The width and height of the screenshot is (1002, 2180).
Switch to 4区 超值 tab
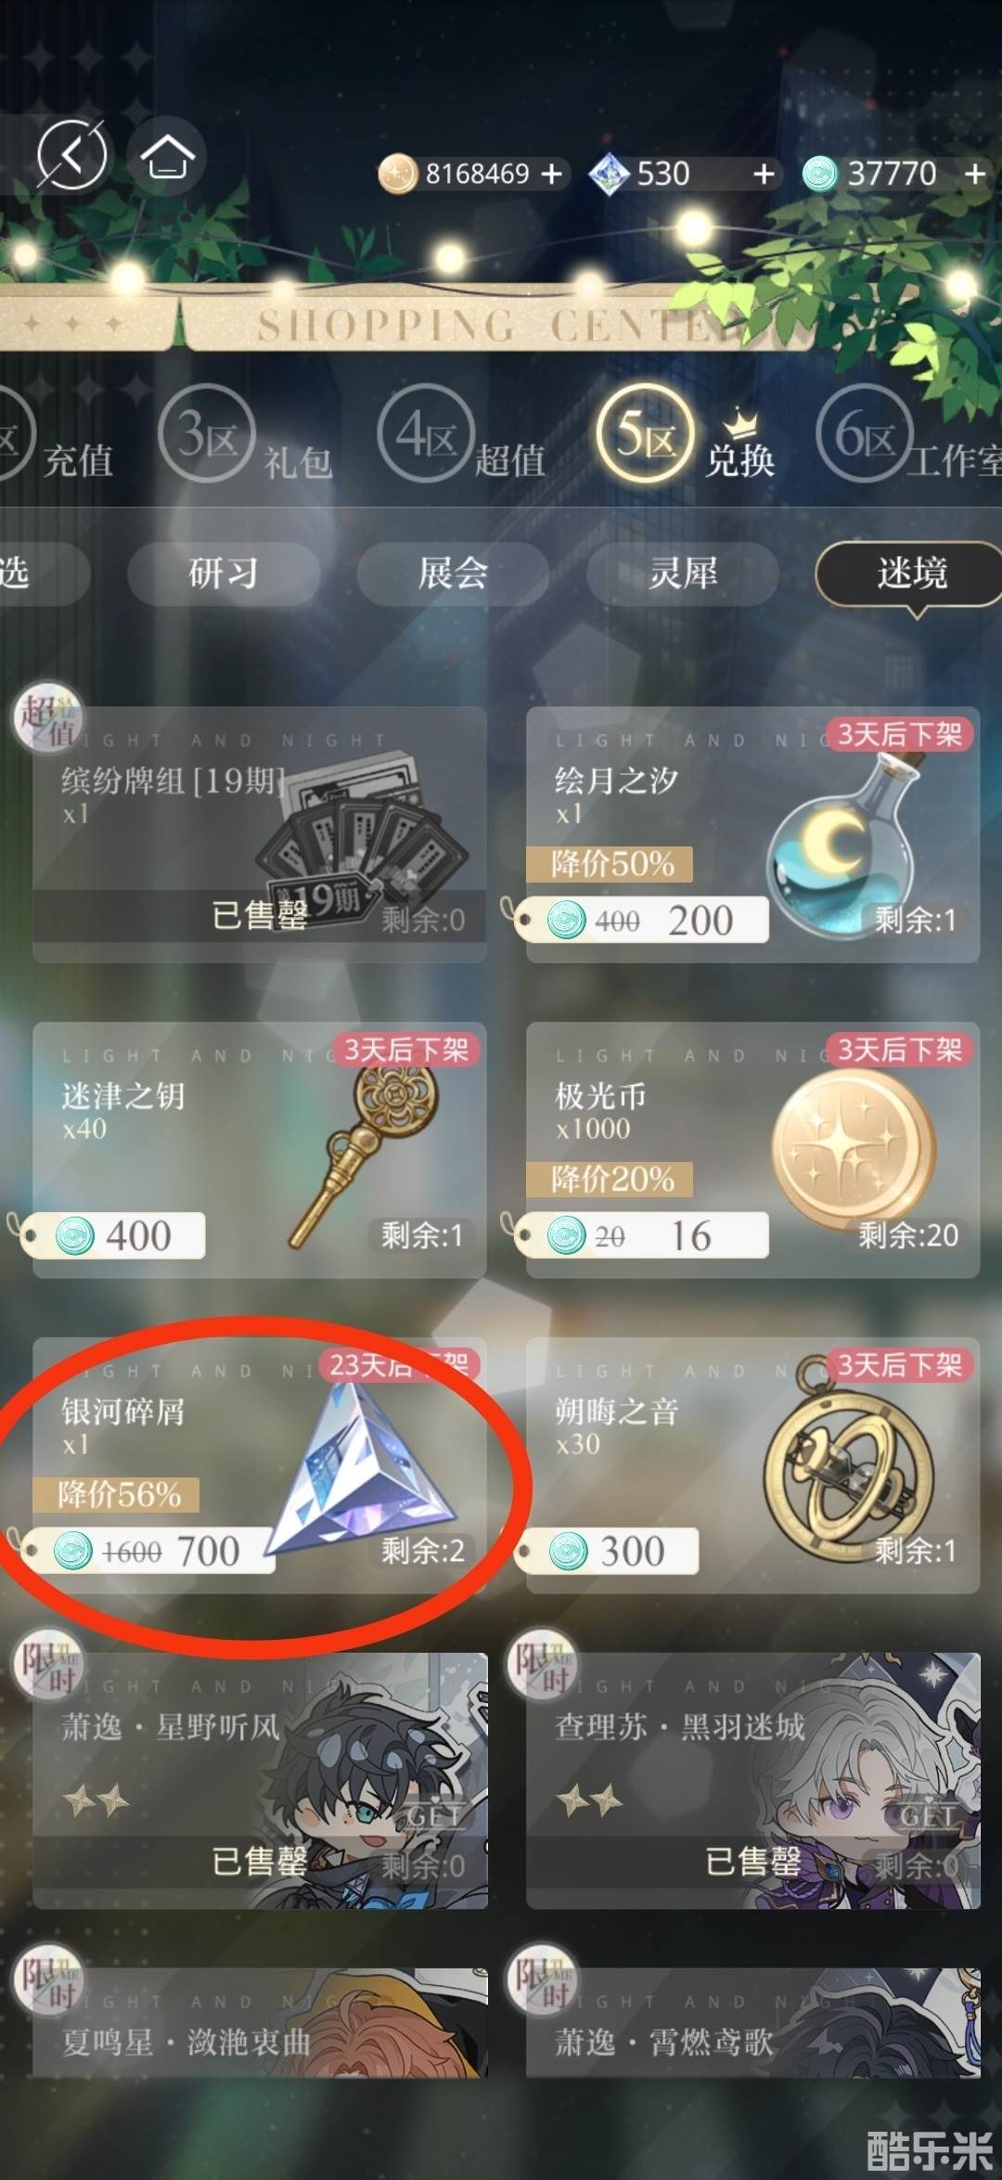point(461,435)
